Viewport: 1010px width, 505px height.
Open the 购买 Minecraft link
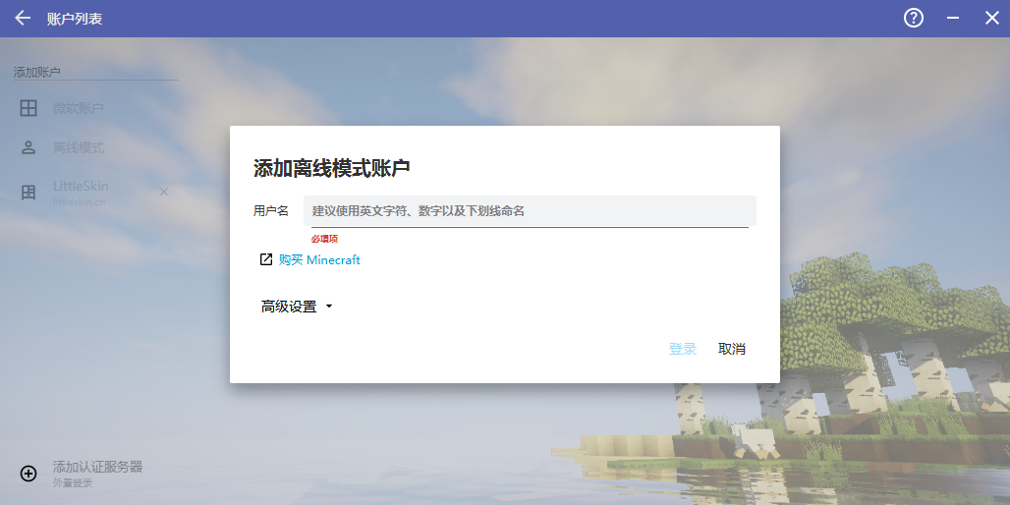[x=319, y=260]
